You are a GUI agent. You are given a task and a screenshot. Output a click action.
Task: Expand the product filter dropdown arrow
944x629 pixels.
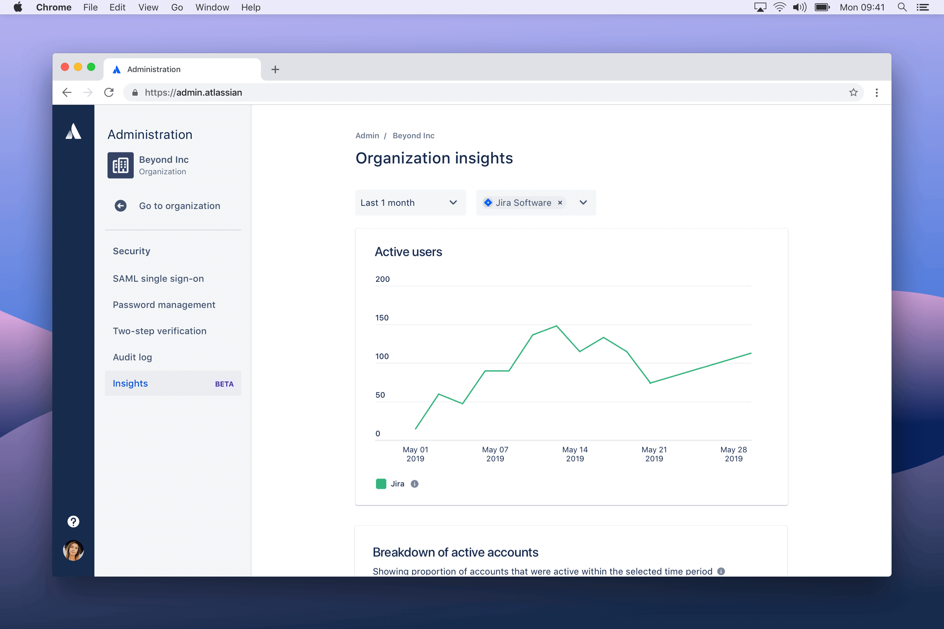coord(584,202)
